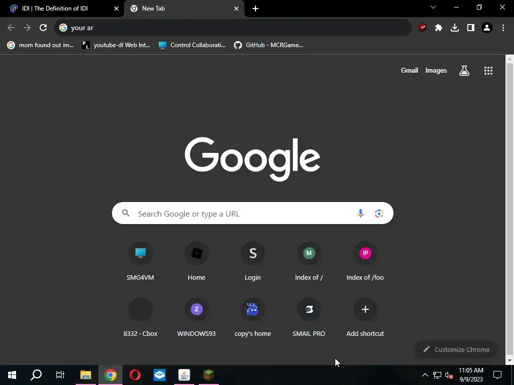Open the SMAIL PRO shortcut
The image size is (514, 385).
pos(309,318)
